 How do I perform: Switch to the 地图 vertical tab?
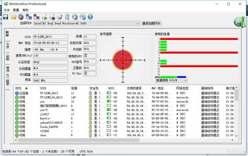pyautogui.click(x=8, y=82)
